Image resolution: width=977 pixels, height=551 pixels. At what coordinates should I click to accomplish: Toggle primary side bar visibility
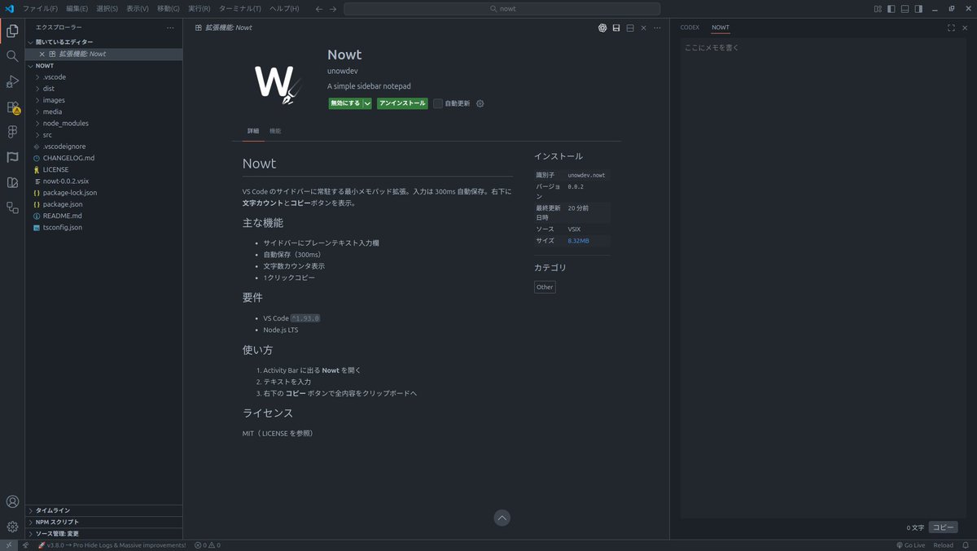click(x=892, y=9)
